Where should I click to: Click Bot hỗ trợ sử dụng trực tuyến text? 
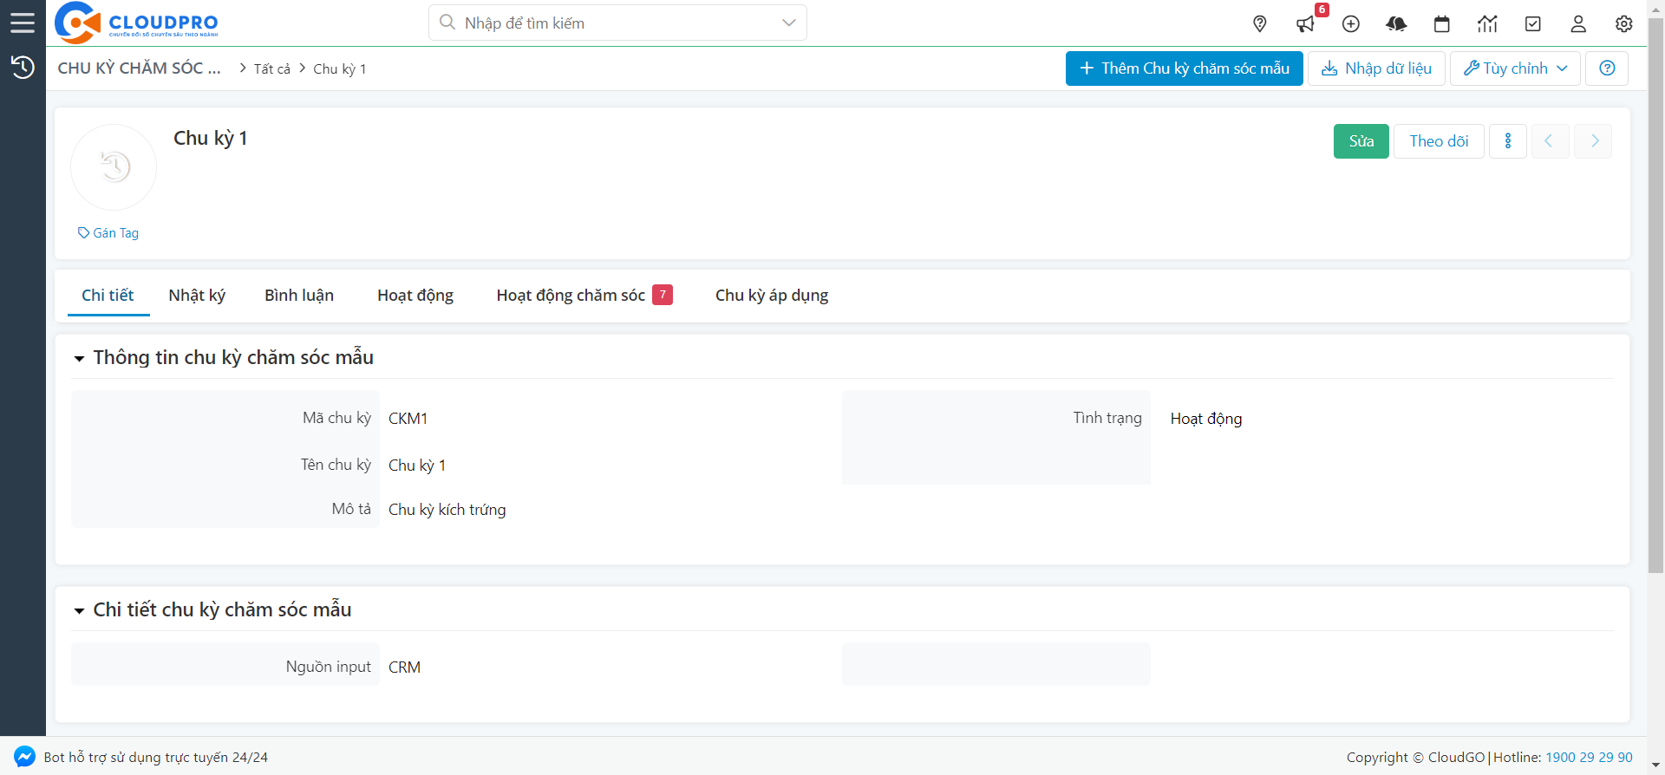[x=156, y=758]
